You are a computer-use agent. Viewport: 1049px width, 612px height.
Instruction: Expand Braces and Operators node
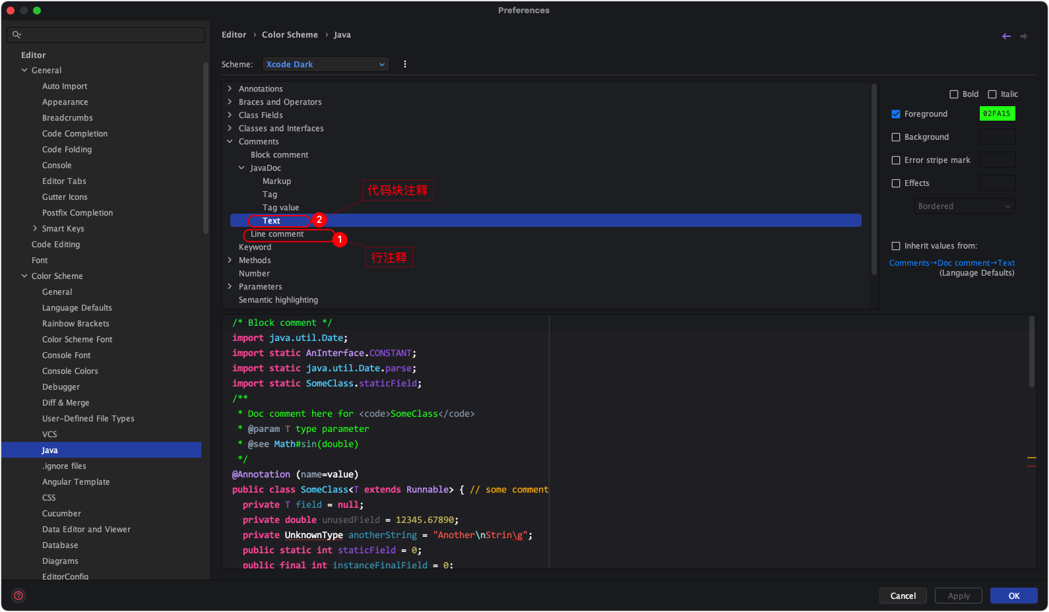pos(230,102)
